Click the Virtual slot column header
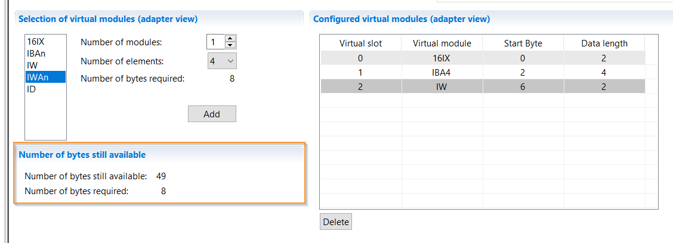Image resolution: width=673 pixels, height=243 pixels. (360, 43)
